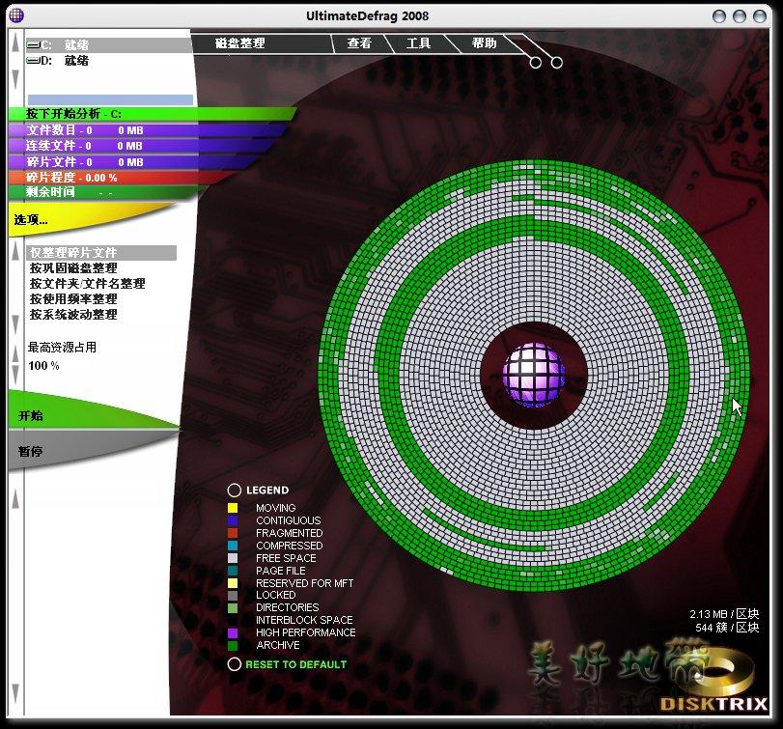Click the ARCHIVE green swatch
The height and width of the screenshot is (729, 783).
(233, 645)
